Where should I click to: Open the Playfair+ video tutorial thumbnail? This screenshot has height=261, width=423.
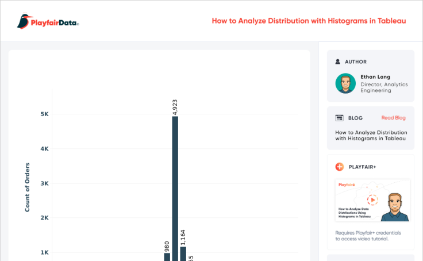[x=372, y=200]
